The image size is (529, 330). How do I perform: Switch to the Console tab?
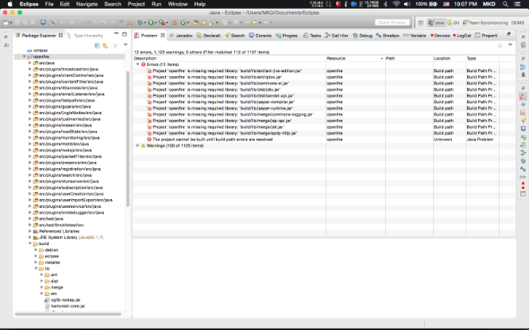point(260,36)
